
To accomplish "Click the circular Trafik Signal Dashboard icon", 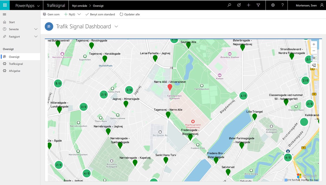I will pos(49,27).
